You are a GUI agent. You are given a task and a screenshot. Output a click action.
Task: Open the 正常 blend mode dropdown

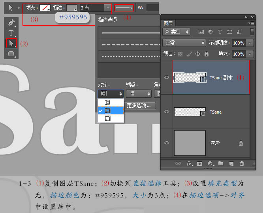coord(184,43)
